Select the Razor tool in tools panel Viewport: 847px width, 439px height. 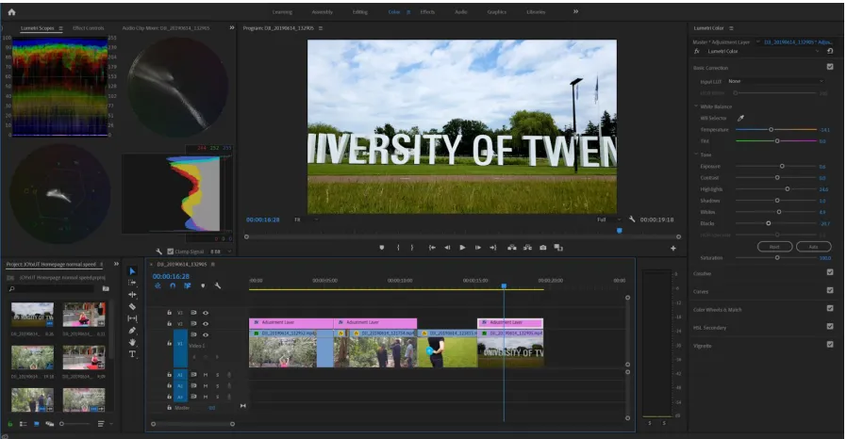point(132,306)
